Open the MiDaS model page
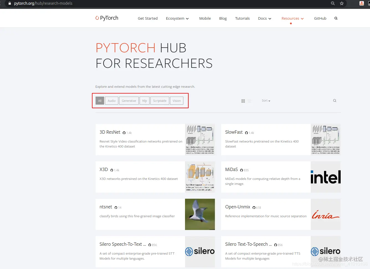The image size is (370, 269). click(232, 170)
